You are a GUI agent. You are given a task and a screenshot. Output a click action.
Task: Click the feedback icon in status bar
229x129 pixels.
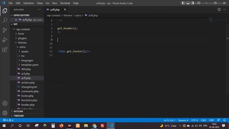(x=219, y=120)
